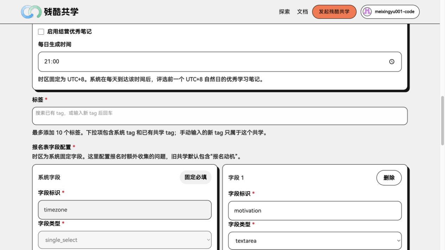Click the user avatar icon

367,12
